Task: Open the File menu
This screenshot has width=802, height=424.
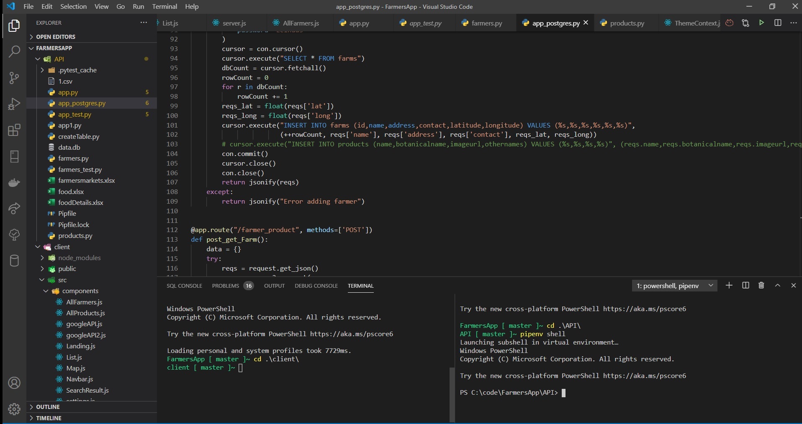Action: click(28, 6)
